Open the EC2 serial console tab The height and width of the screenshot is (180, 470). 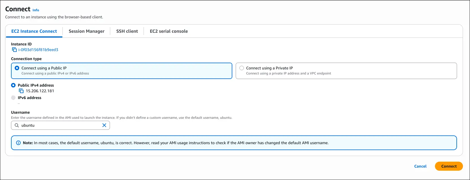[x=169, y=31]
